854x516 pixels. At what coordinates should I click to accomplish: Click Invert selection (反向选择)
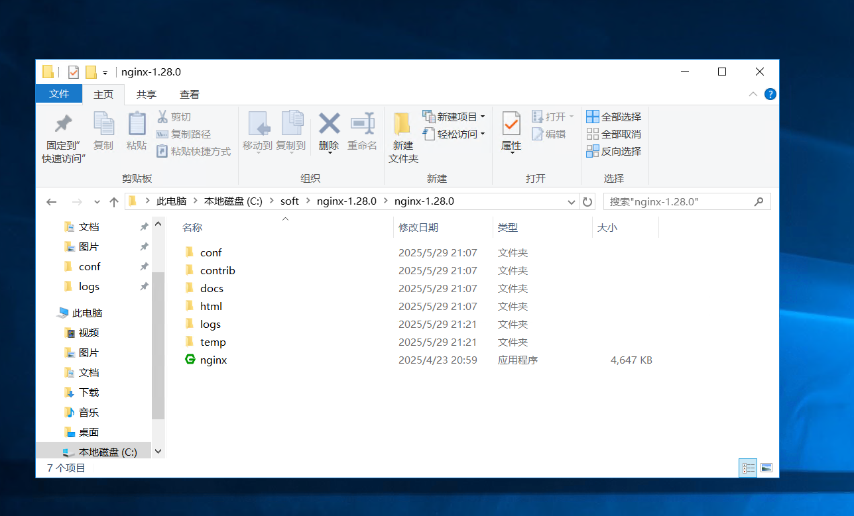(614, 151)
